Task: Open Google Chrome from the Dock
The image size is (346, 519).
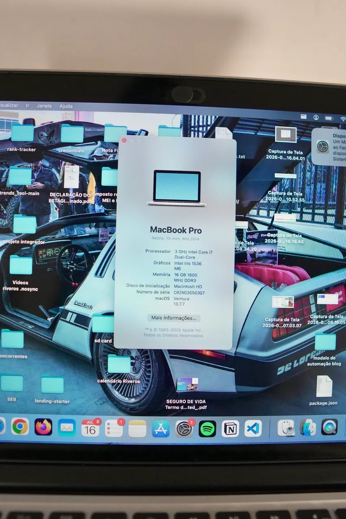Action: click(20, 426)
